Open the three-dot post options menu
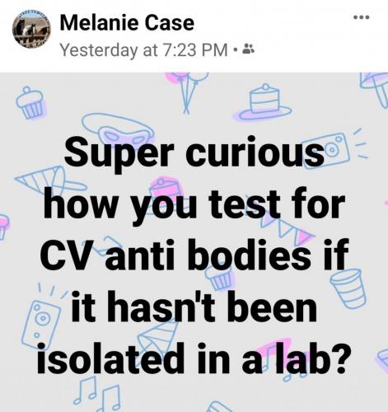Screen dimensions: 388x412 [362, 17]
